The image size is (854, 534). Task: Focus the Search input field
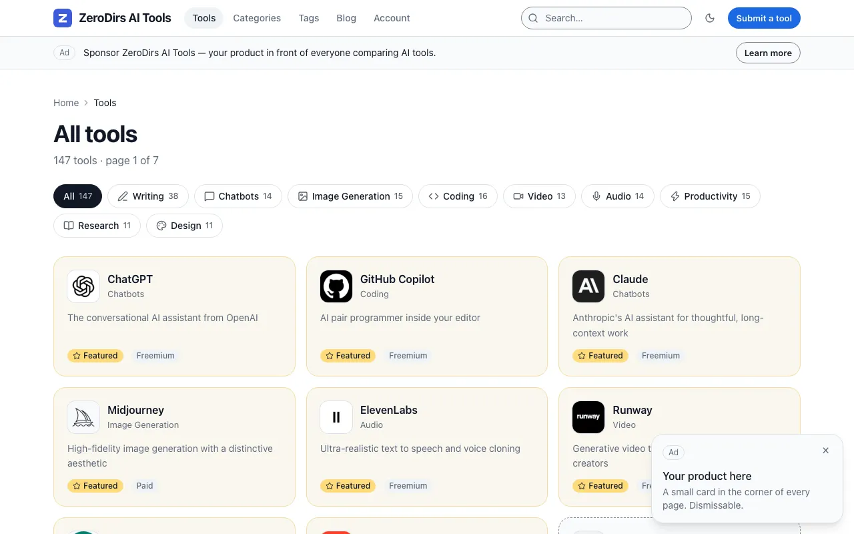606,18
